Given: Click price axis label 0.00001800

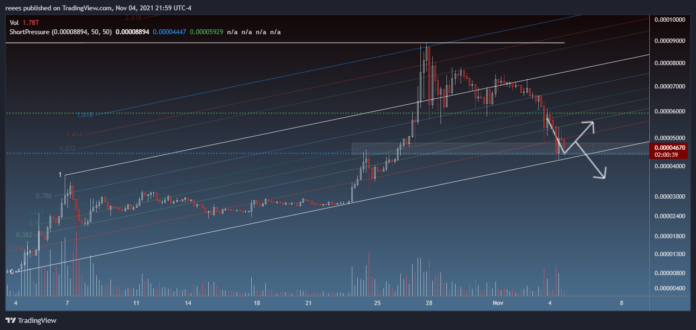Looking at the screenshot, I should pyautogui.click(x=670, y=237).
